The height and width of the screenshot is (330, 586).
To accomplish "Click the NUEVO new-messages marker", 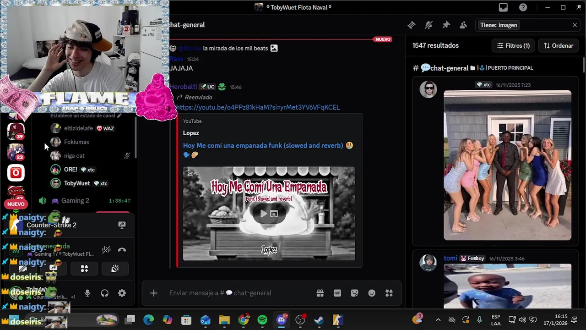I will click(x=383, y=39).
